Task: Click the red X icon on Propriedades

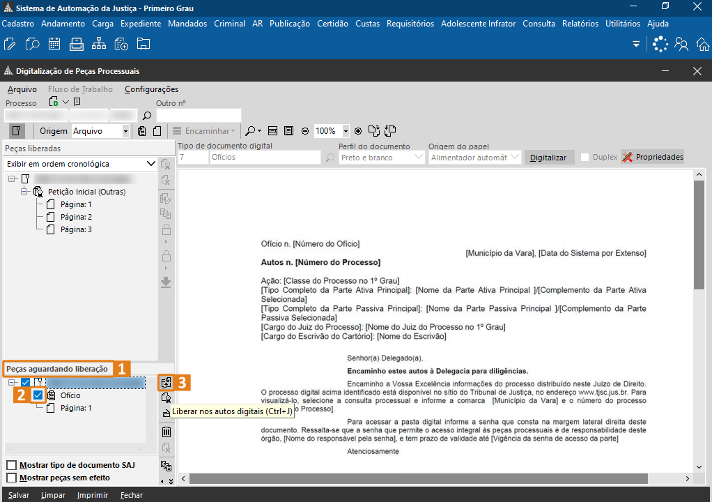Action: point(628,157)
